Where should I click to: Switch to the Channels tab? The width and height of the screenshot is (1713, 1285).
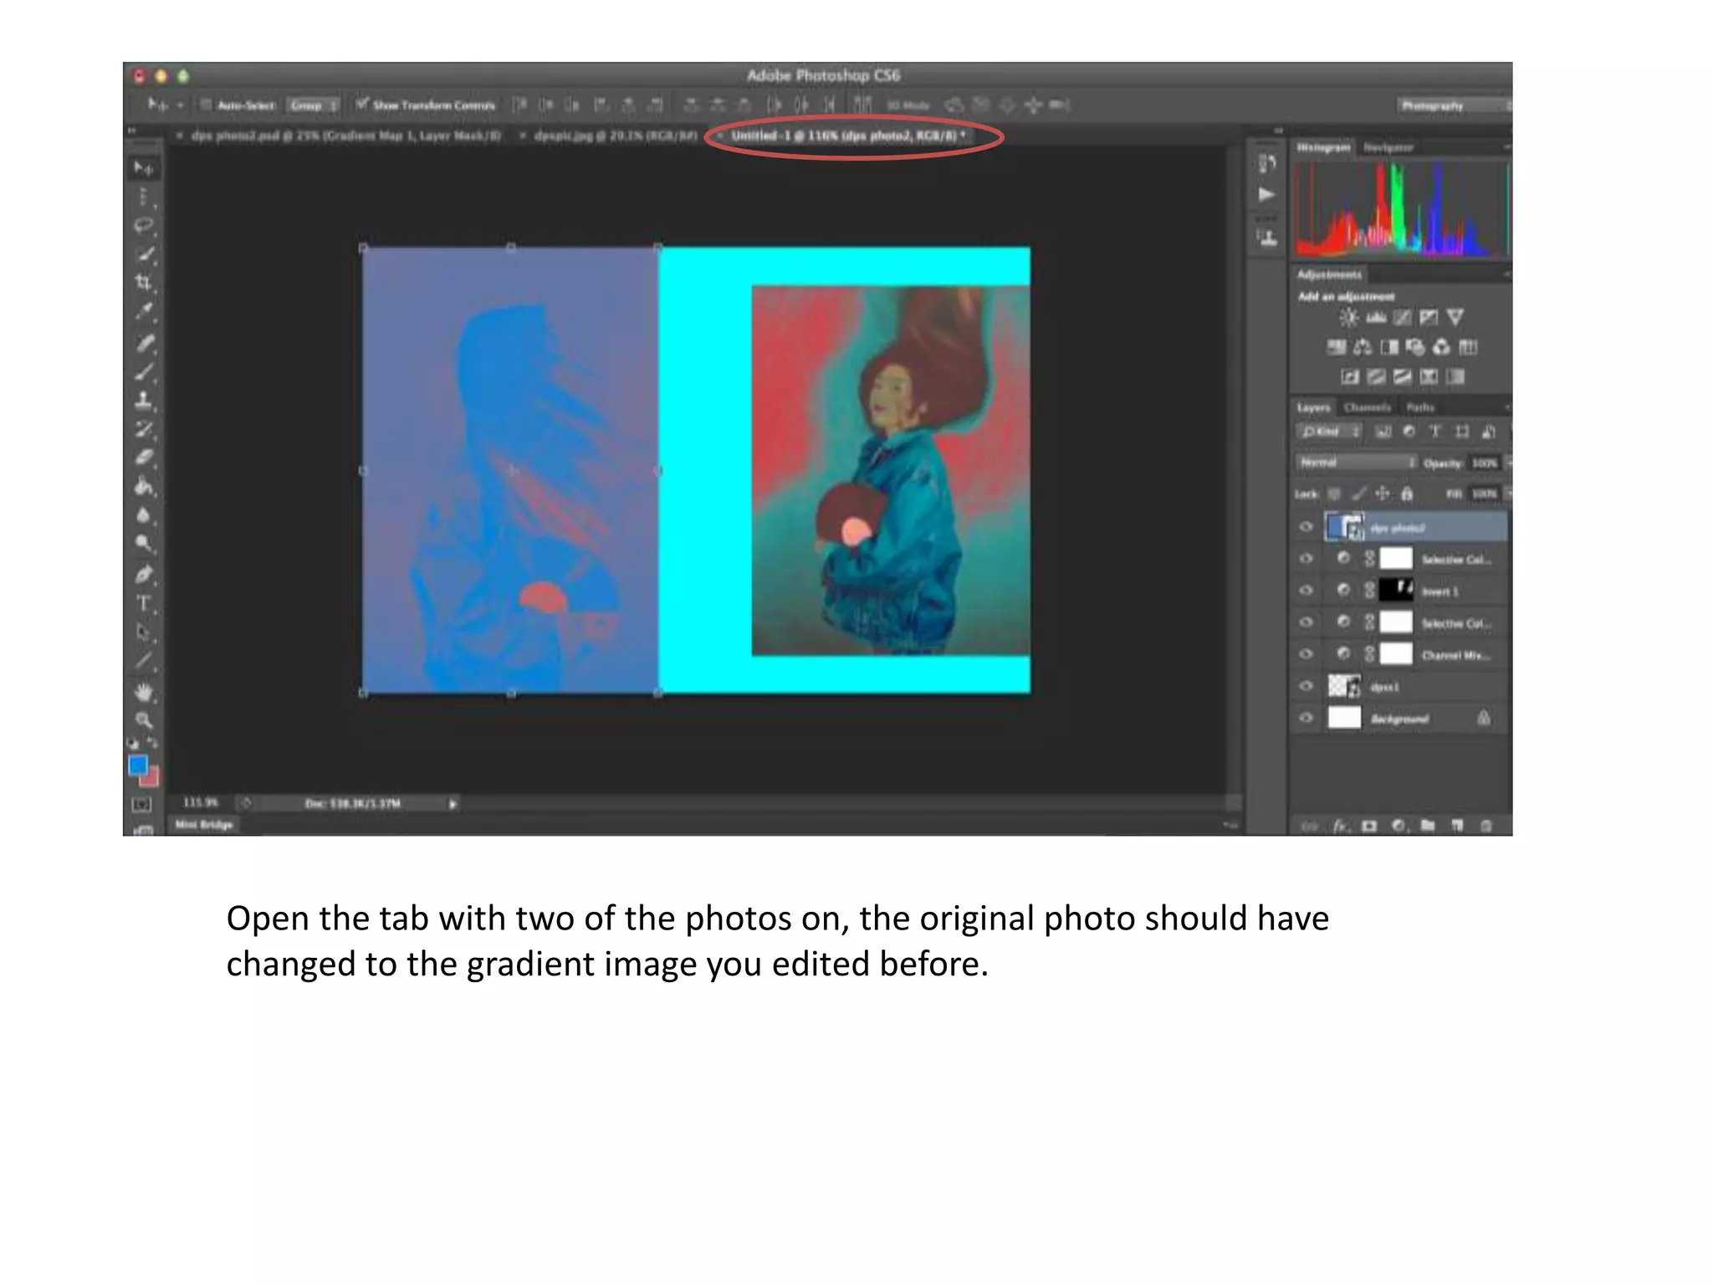[1367, 407]
